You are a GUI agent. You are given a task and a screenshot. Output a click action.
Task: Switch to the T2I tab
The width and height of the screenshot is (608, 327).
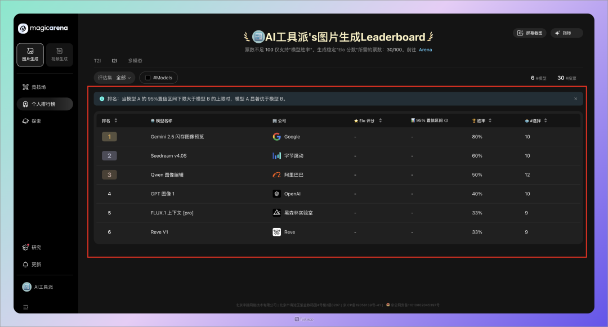[x=97, y=61]
